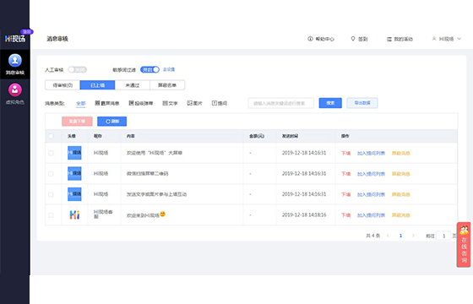Expand the Hi现场 user account dropdown
The image size is (473, 304).
447,39
